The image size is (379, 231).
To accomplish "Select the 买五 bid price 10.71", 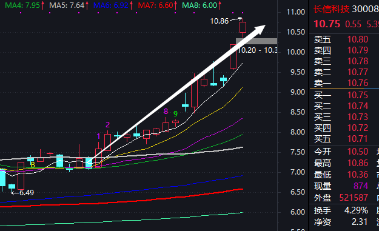I will 358,139.
